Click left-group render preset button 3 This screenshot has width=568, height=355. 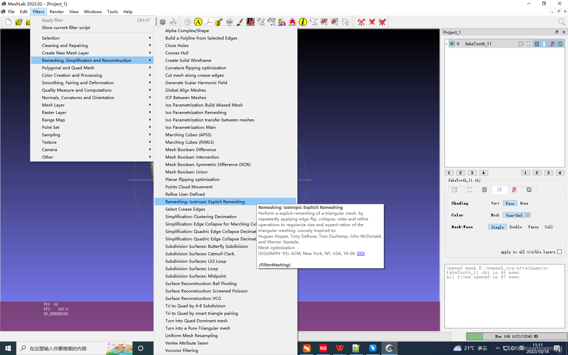click(x=472, y=173)
